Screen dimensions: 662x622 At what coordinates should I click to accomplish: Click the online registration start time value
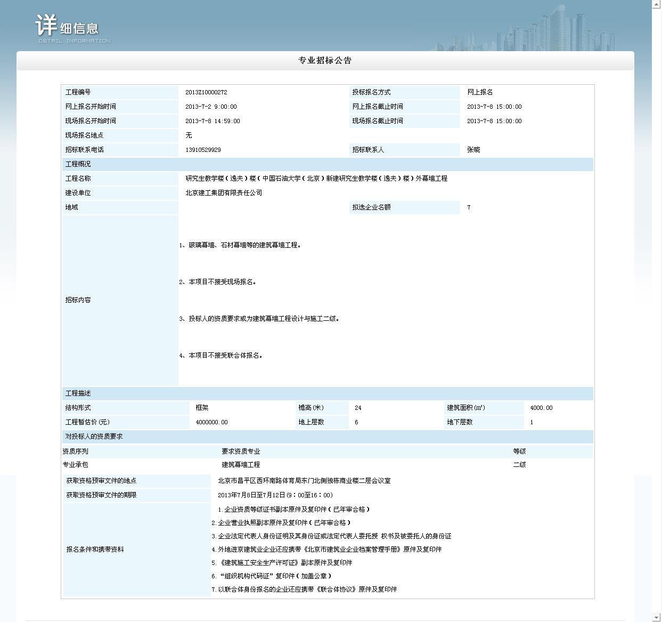(x=211, y=107)
